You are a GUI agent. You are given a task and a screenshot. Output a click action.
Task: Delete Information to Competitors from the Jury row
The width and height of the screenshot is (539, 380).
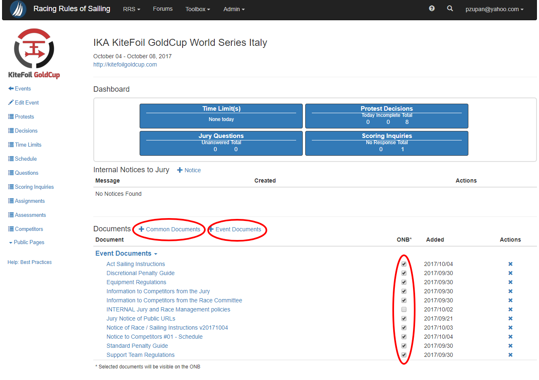click(510, 291)
